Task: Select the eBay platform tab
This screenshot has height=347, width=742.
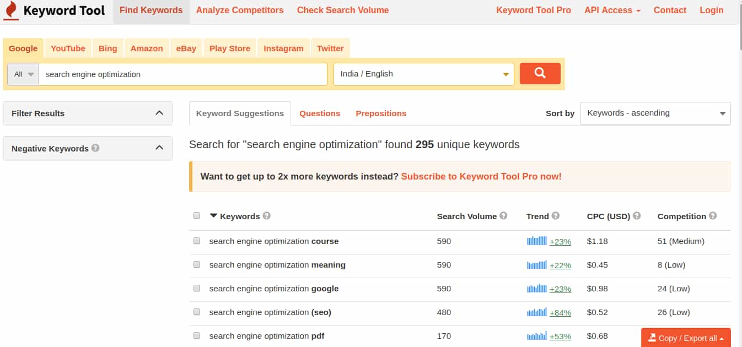Action: tap(186, 48)
